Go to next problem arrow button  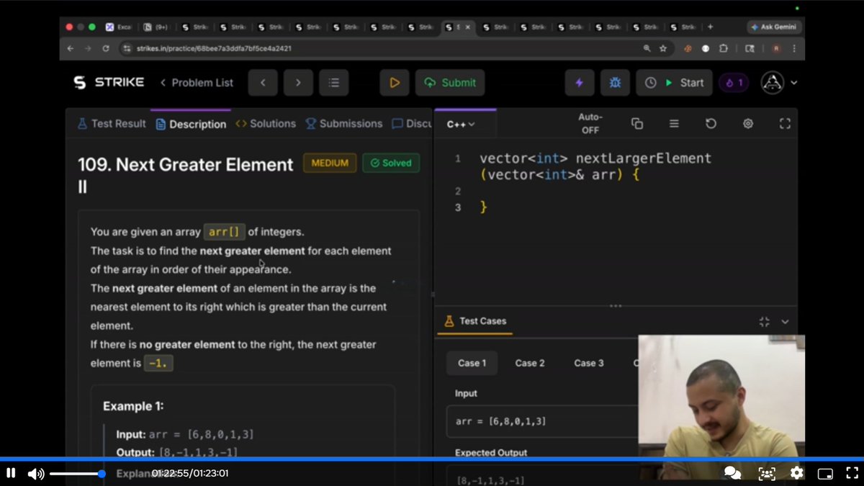[298, 83]
